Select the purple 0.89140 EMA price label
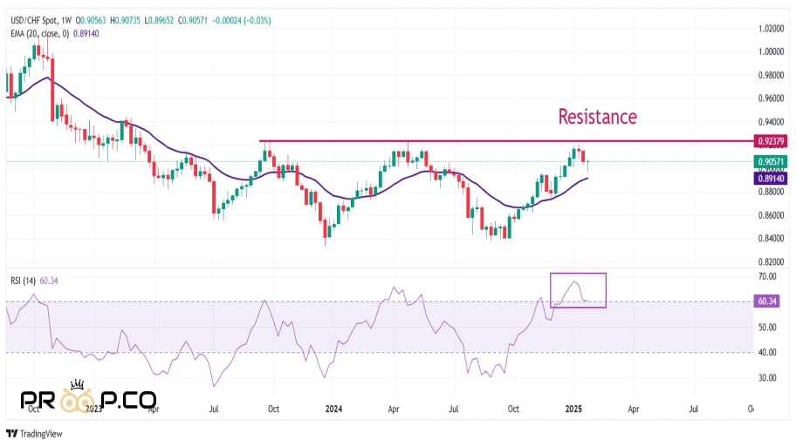Image resolution: width=796 pixels, height=447 pixels. tap(771, 179)
